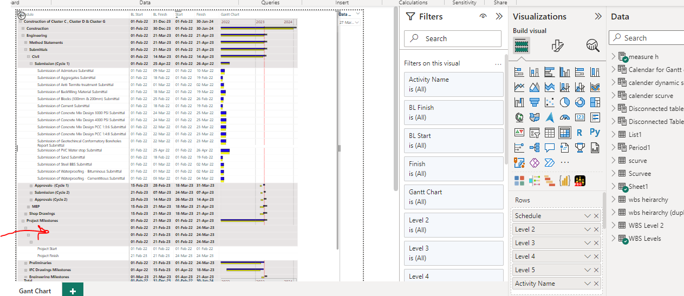The image size is (684, 296).
Task: Expand the Method Statements row
Action: pos(25,43)
